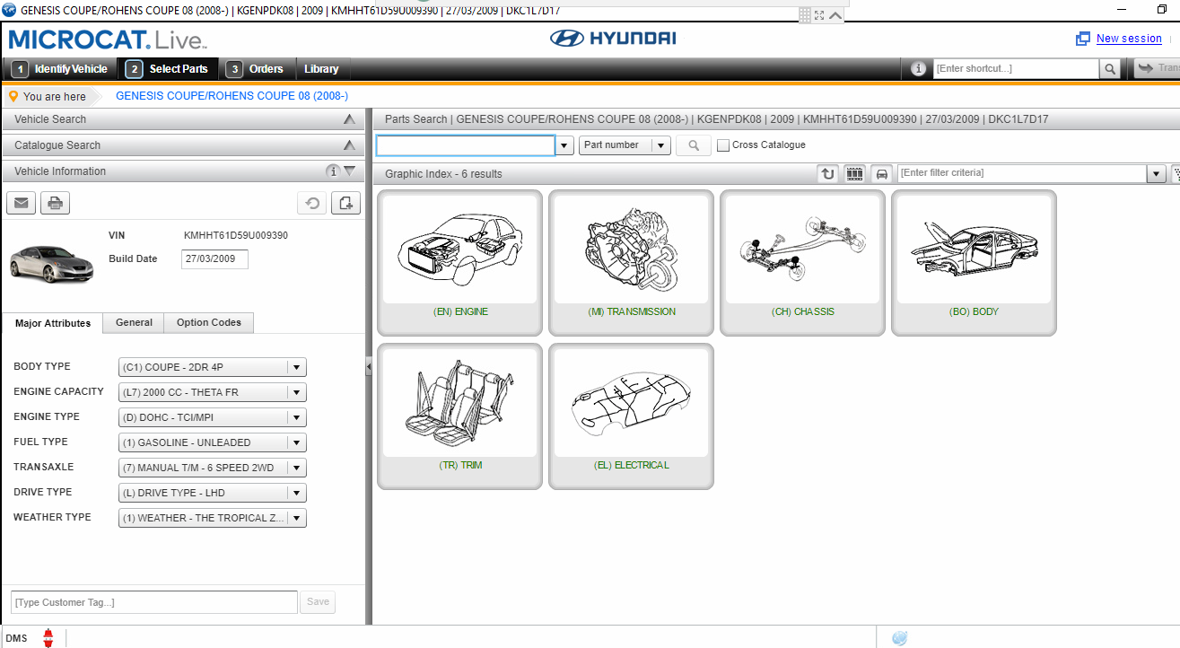Click the add new vehicle icon
Screen dimensions: 1180x648
345,203
